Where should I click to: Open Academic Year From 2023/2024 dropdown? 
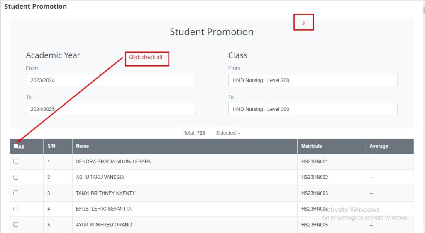[110, 80]
